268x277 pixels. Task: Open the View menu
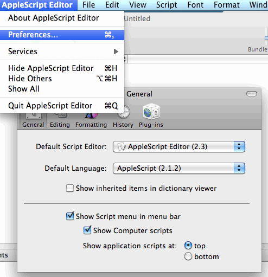pyautogui.click(x=138, y=5)
